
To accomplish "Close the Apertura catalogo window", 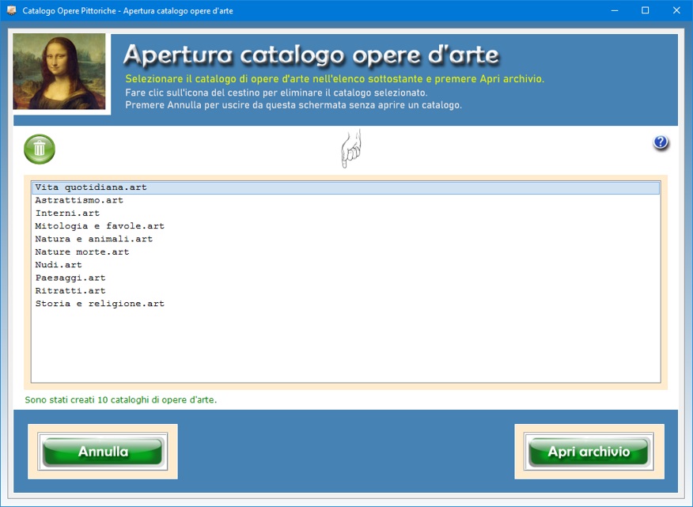I will [676, 10].
